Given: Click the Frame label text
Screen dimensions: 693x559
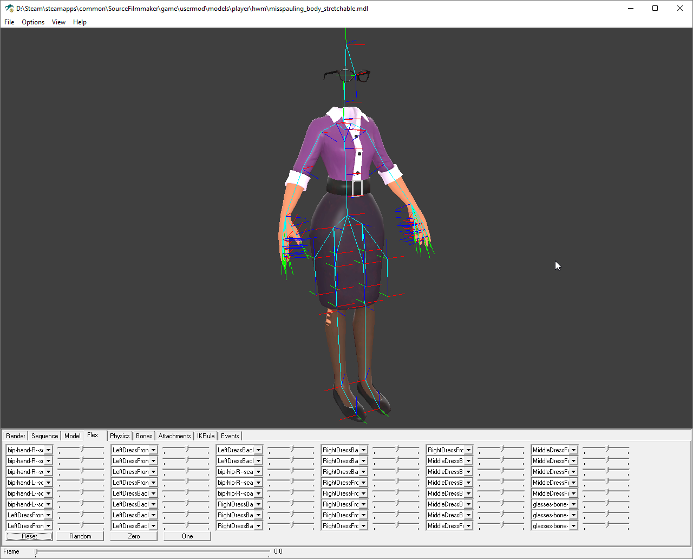Looking at the screenshot, I should [11, 552].
